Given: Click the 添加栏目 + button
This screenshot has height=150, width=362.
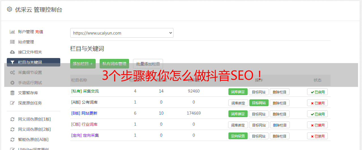Looking at the screenshot, I should click(83, 64).
